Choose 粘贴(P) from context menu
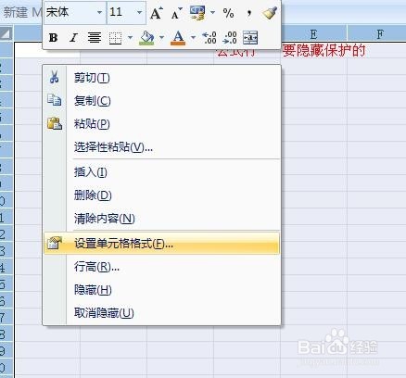This screenshot has height=378, width=406. (x=161, y=124)
